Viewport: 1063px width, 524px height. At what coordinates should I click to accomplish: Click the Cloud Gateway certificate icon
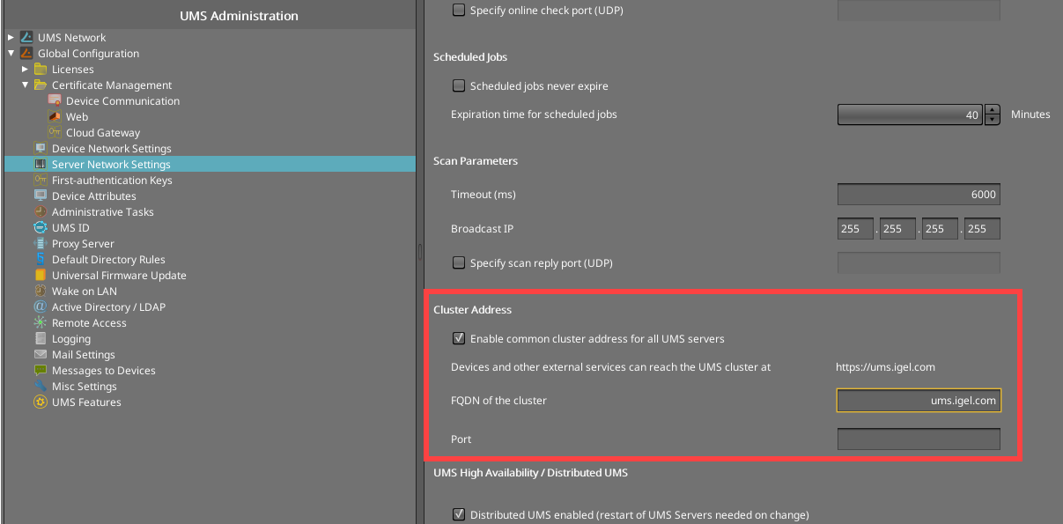click(x=55, y=133)
